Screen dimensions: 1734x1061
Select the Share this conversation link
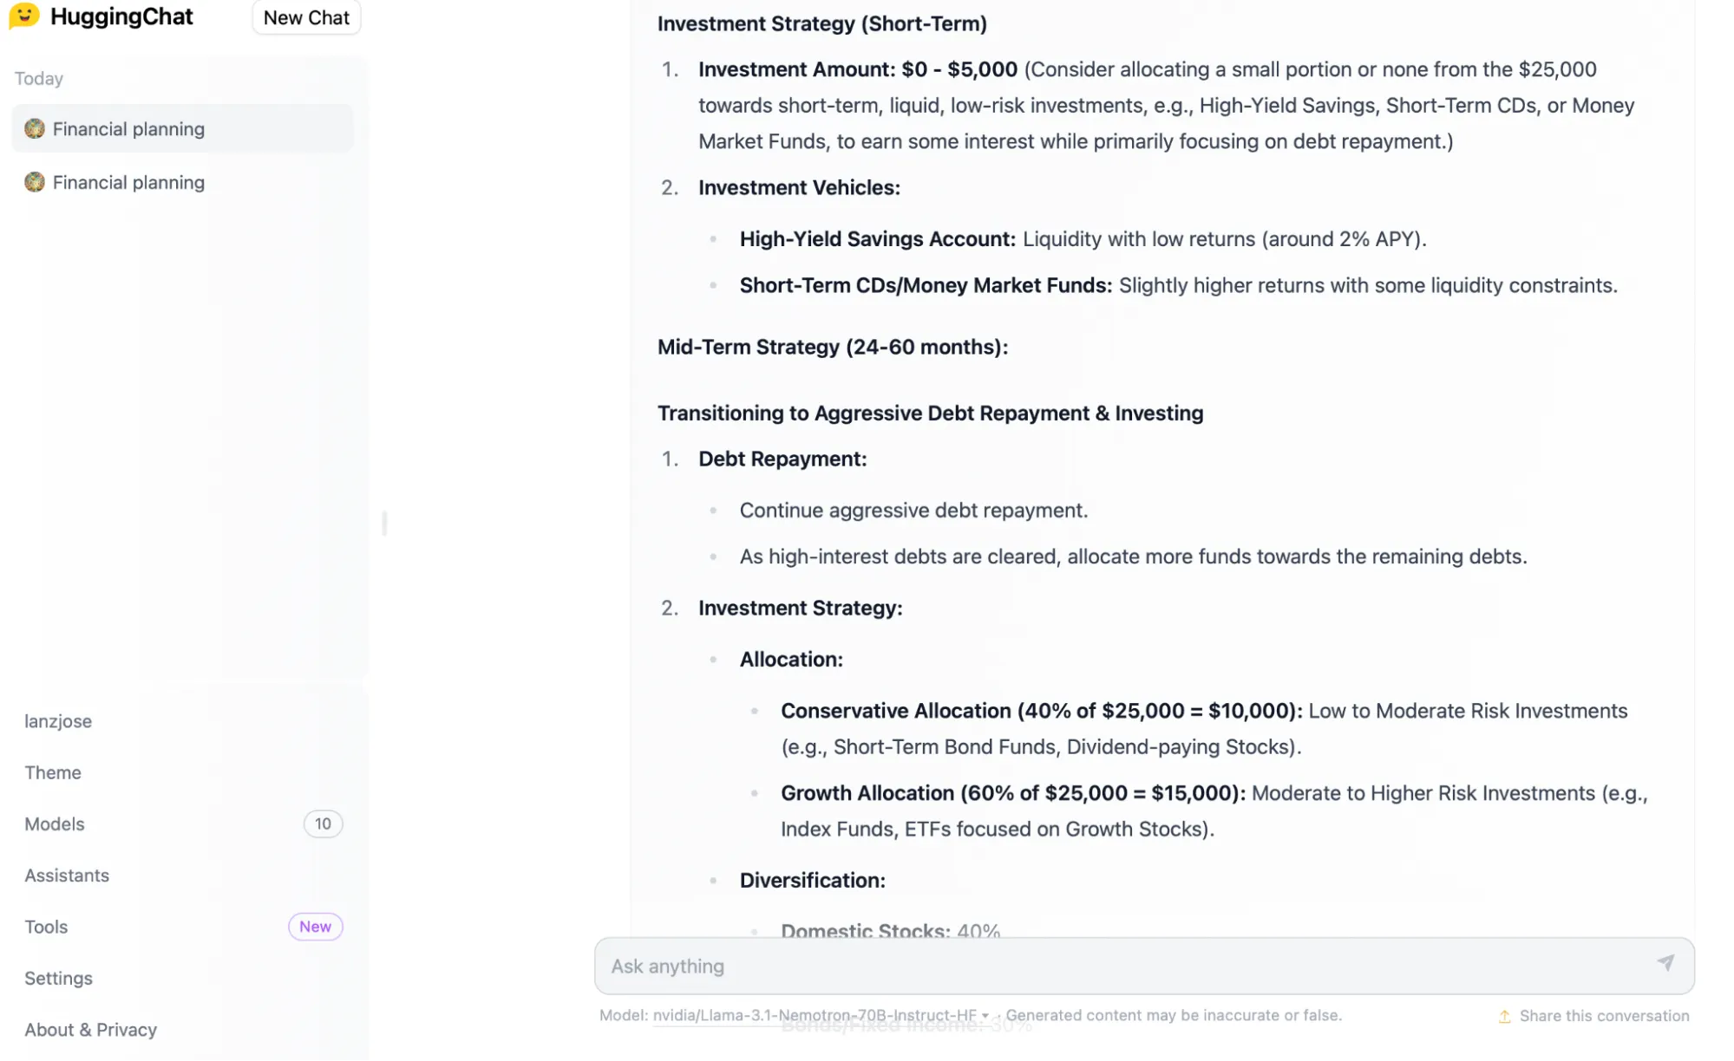click(1604, 1016)
